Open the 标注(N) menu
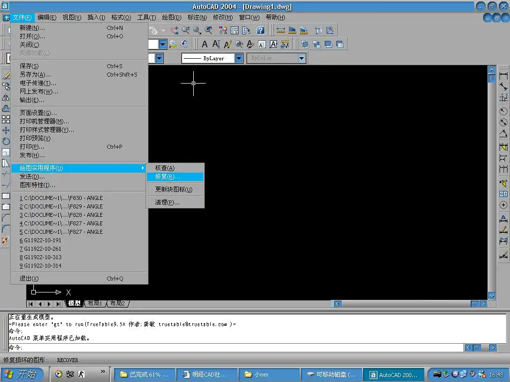Screen dimensions: 510x382 pos(197,17)
